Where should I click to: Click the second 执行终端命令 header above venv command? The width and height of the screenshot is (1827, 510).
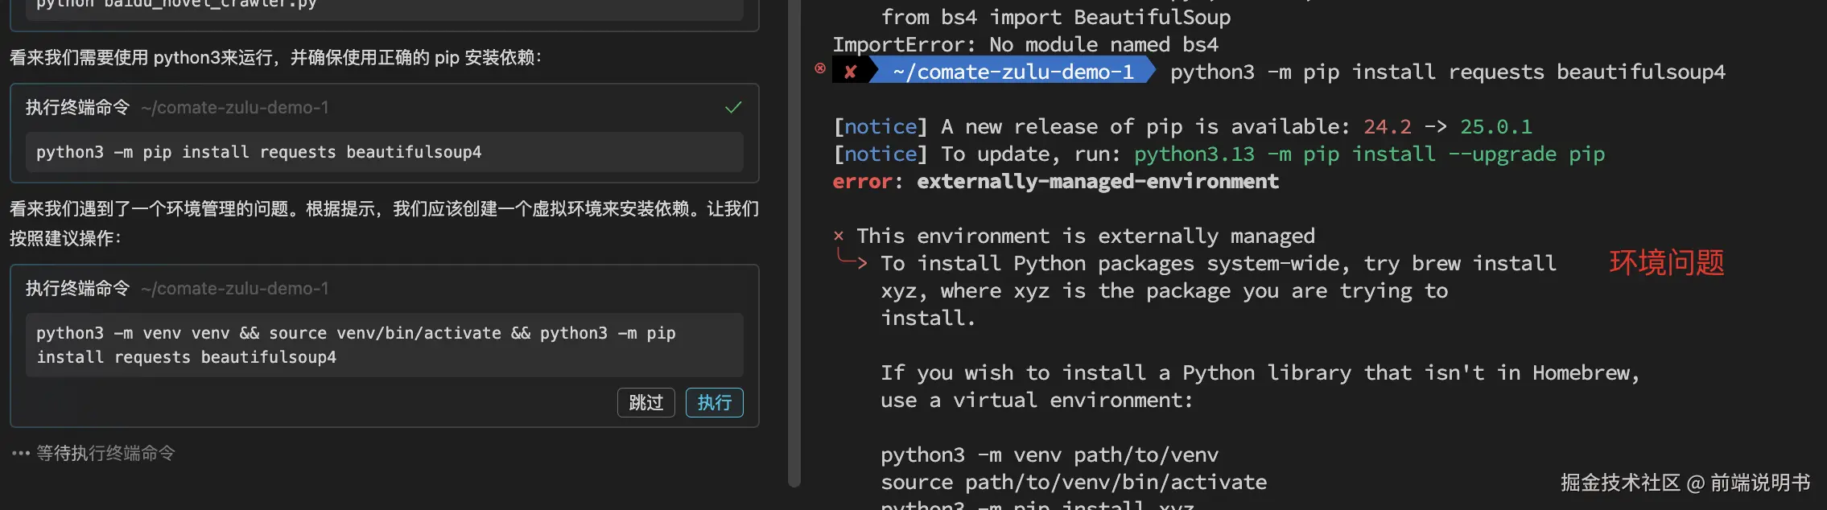[177, 288]
